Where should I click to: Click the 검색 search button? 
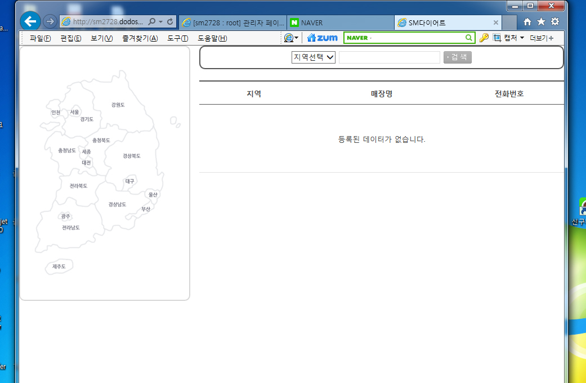458,57
